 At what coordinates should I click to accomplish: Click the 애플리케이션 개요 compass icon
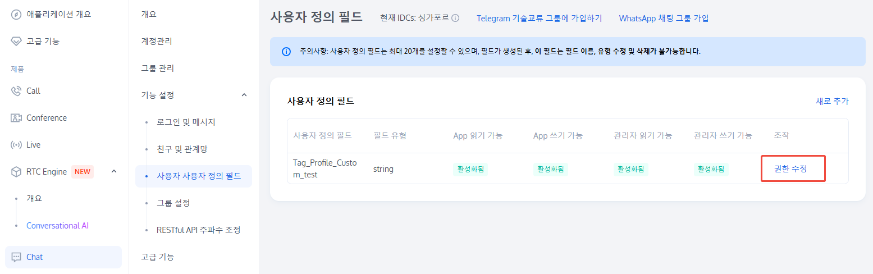click(16, 14)
